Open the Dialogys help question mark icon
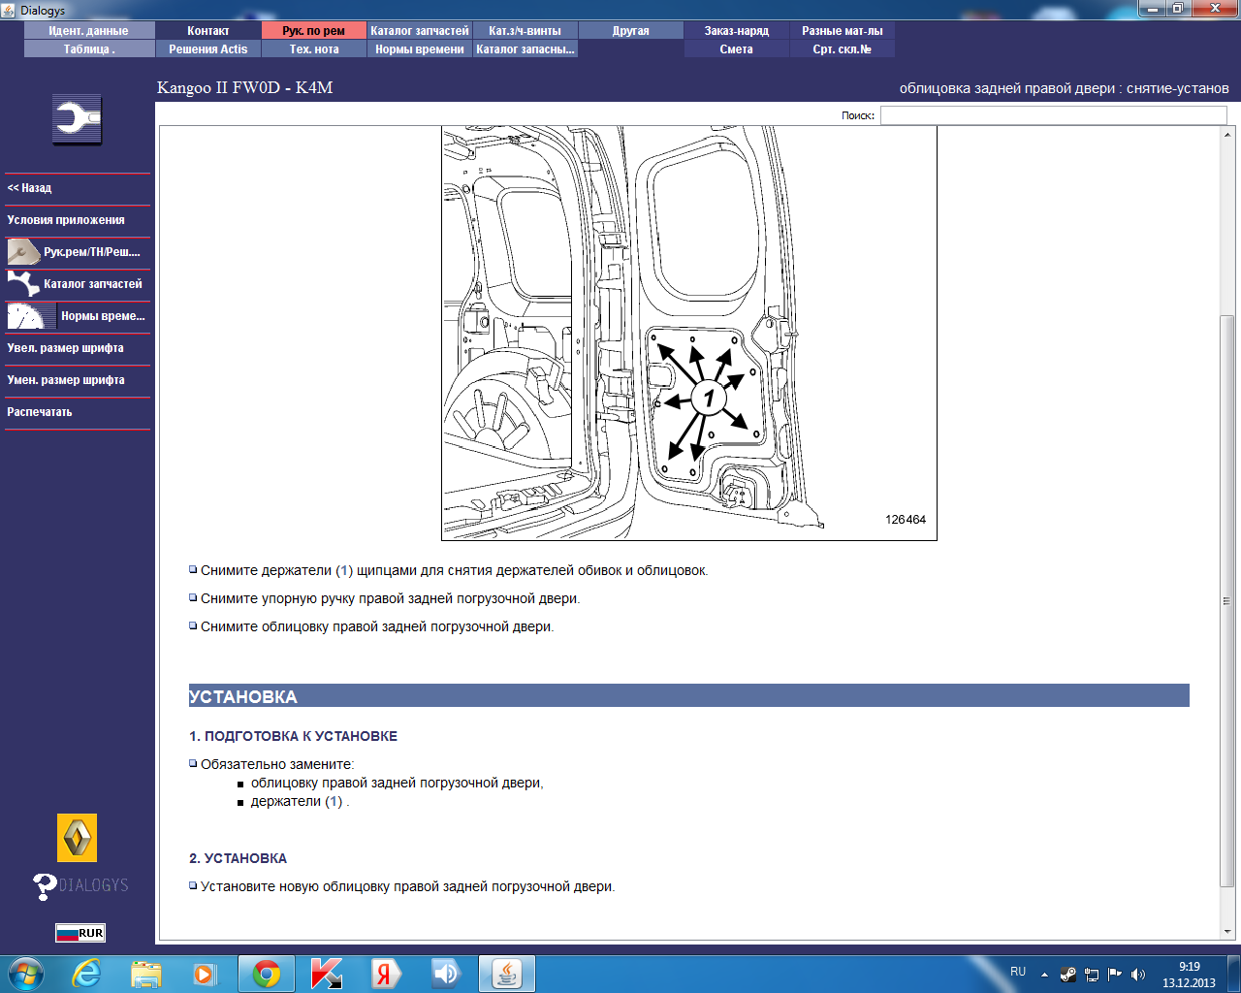 (x=45, y=885)
